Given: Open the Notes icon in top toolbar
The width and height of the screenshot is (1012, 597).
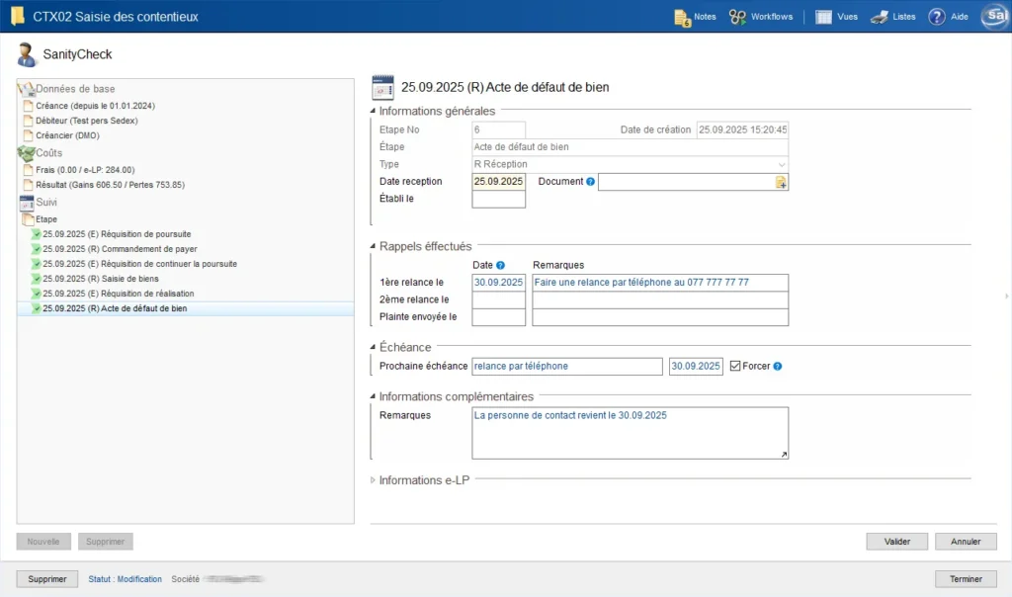Looking at the screenshot, I should point(682,18).
